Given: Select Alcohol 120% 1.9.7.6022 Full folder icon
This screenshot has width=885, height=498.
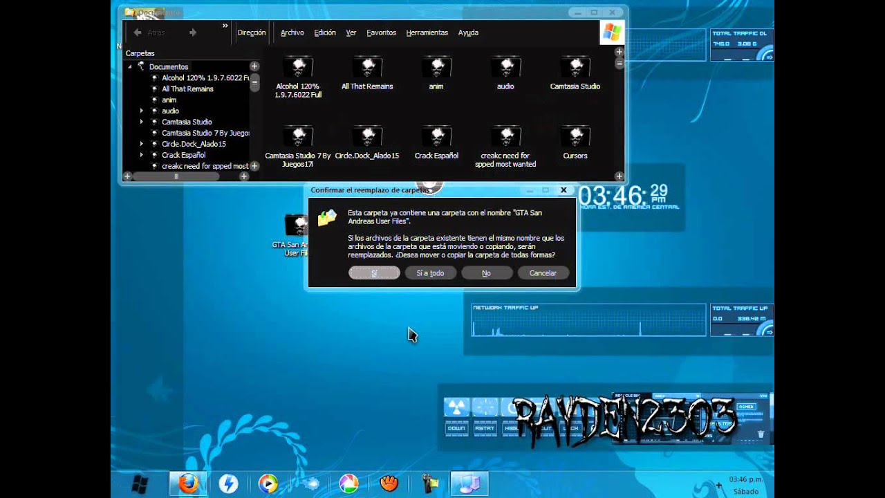Looking at the screenshot, I should point(299,77).
